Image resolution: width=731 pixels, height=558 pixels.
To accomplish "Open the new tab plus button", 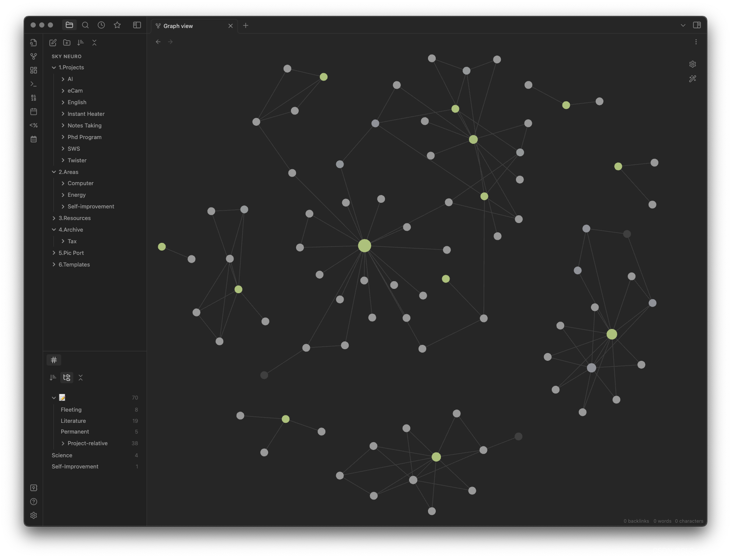I will click(246, 25).
